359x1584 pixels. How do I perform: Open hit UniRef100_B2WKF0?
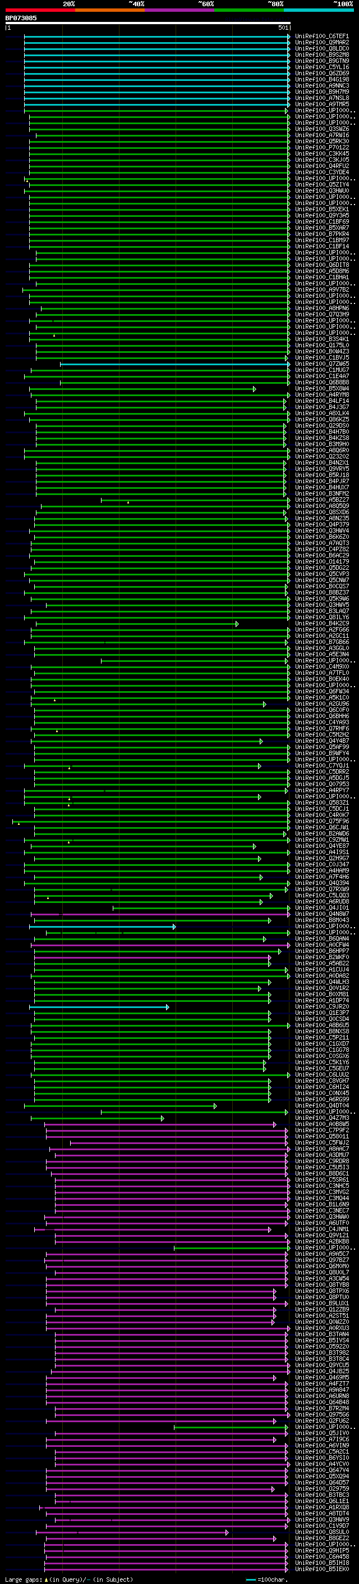click(322, 957)
